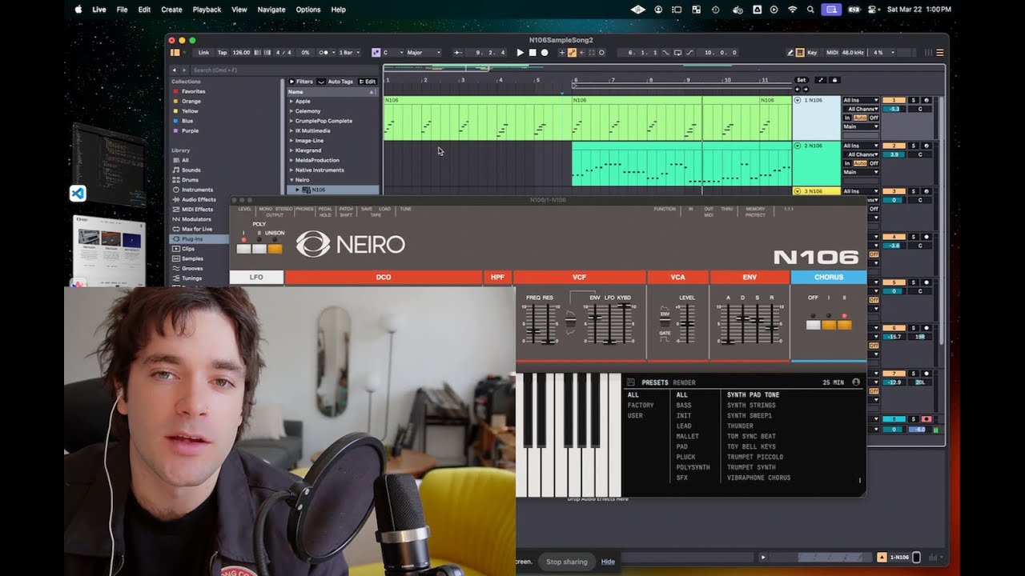
Task: Toggle MIDI mapping mode
Action: (x=832, y=53)
